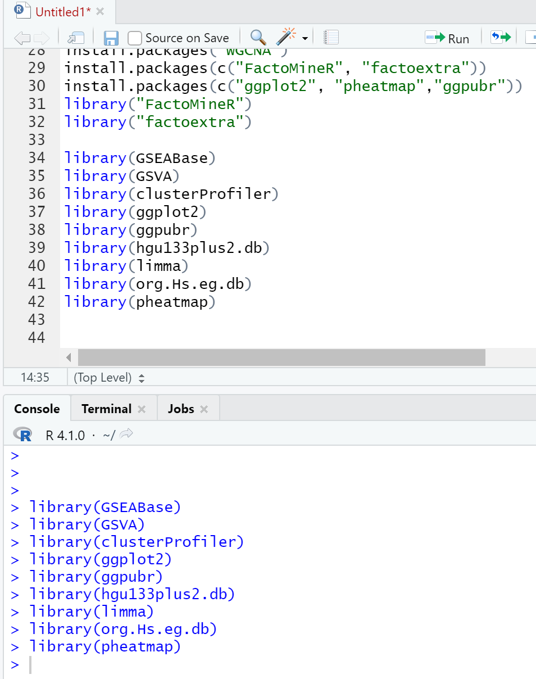The height and width of the screenshot is (679, 536).
Task: Click library(hgu133plus2.db) line in editor
Action: pyautogui.click(x=167, y=248)
